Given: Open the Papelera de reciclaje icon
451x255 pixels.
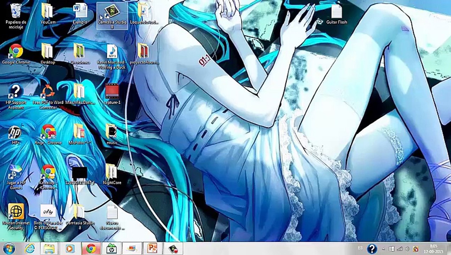Looking at the screenshot, I should (16, 16).
